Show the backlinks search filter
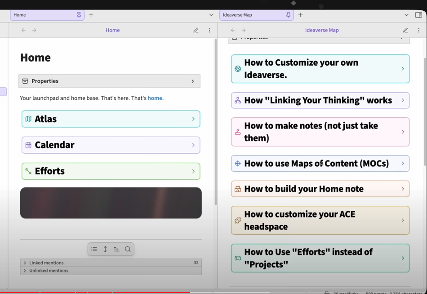This screenshot has width=427, height=294. pyautogui.click(x=128, y=249)
